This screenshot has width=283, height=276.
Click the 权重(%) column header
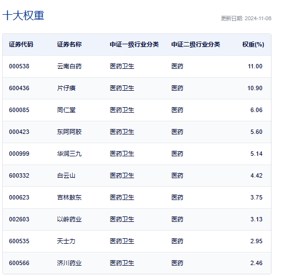point(253,44)
